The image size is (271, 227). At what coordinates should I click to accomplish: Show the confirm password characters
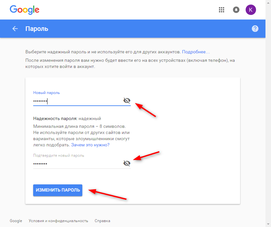click(x=127, y=163)
